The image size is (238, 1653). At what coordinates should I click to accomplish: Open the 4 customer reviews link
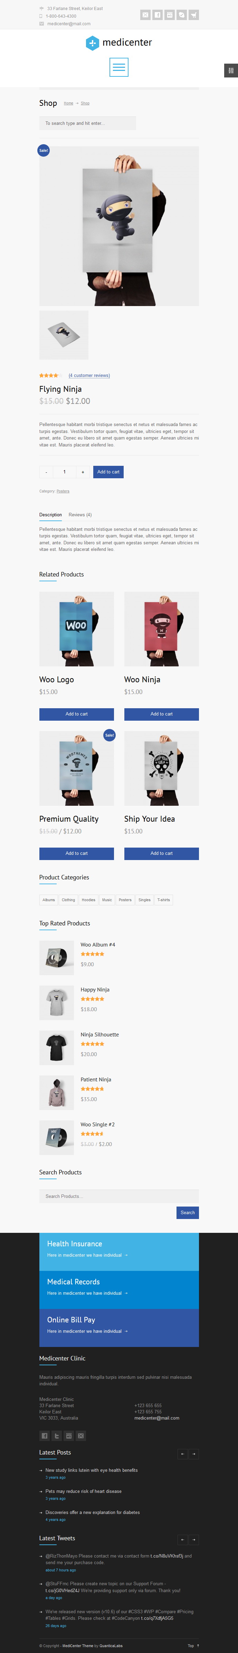pyautogui.click(x=89, y=376)
